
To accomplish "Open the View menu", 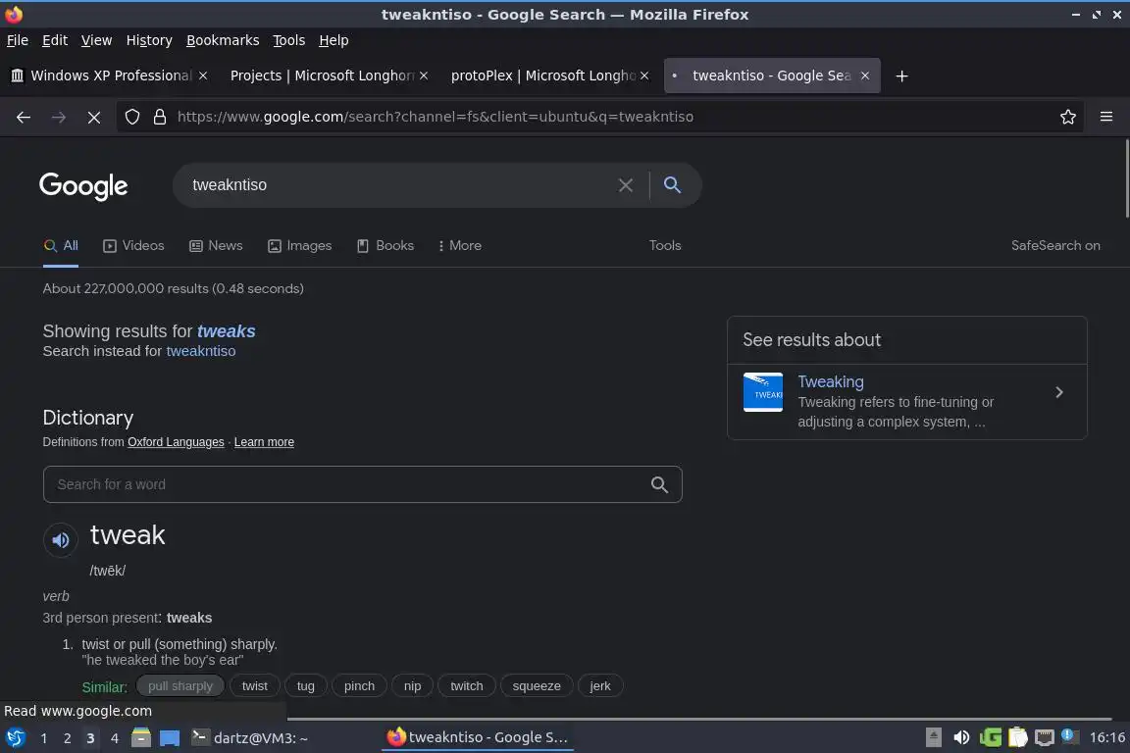I will (96, 40).
